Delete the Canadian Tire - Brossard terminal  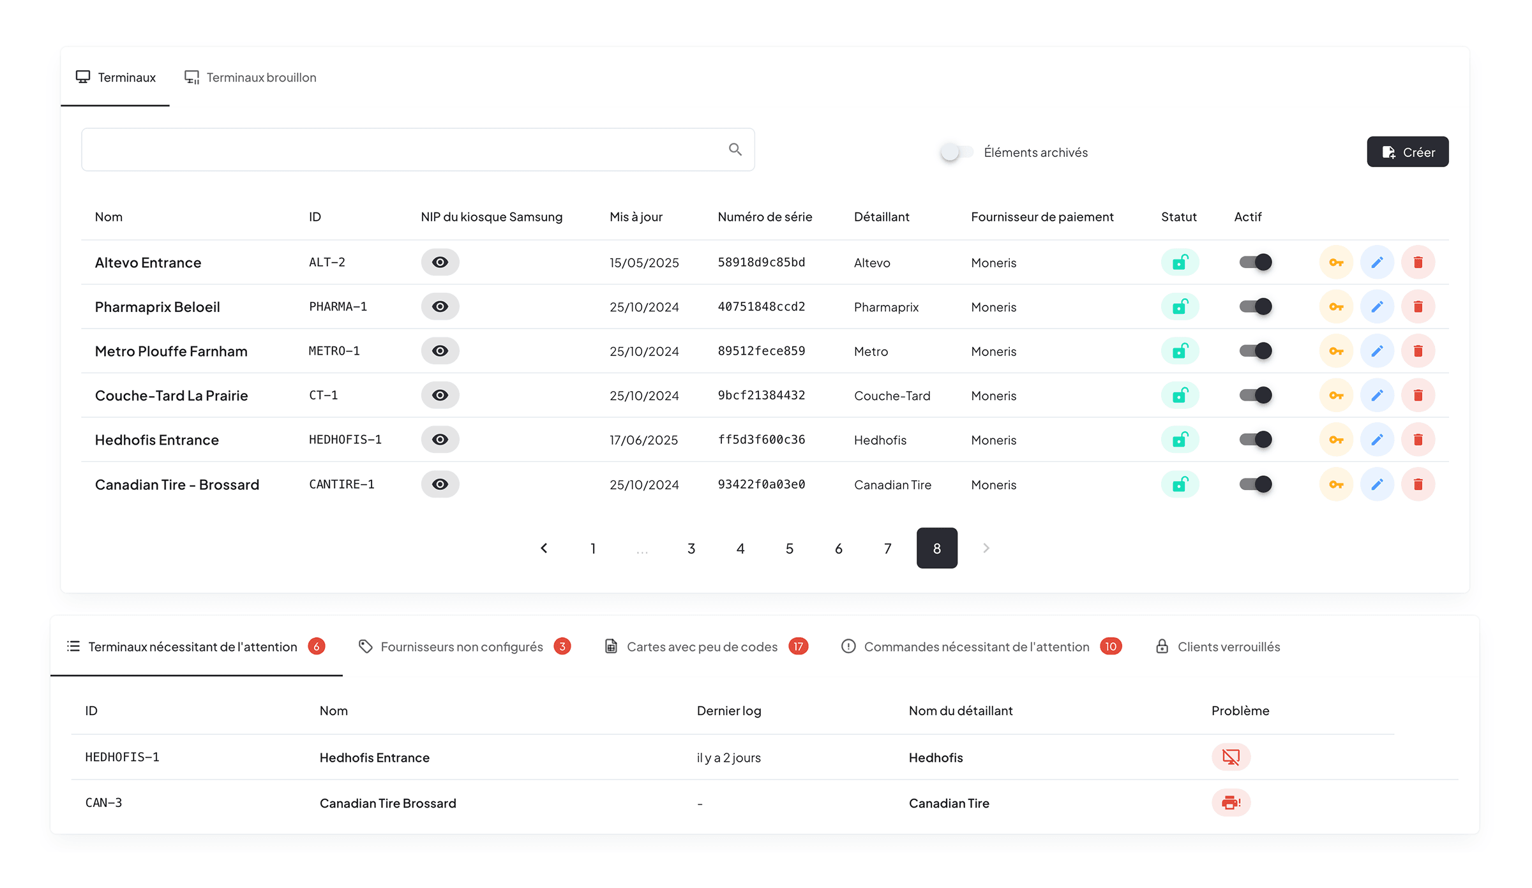coord(1418,484)
